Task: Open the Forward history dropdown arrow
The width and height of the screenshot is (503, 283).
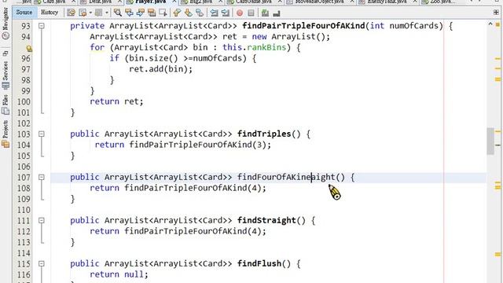Action: (107, 13)
